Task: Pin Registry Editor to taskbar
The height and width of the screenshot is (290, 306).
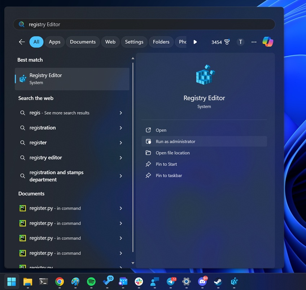Action: click(169, 176)
